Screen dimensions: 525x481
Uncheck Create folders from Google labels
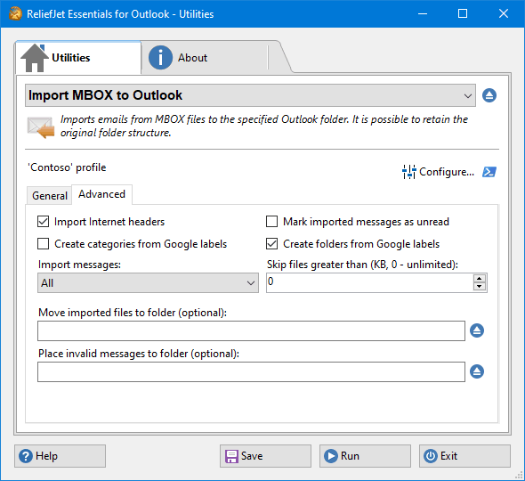click(x=271, y=244)
